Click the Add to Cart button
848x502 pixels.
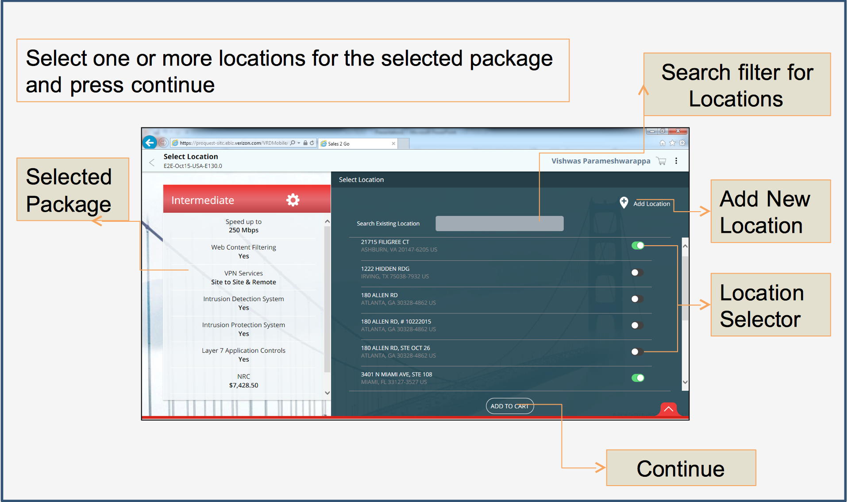pos(510,406)
